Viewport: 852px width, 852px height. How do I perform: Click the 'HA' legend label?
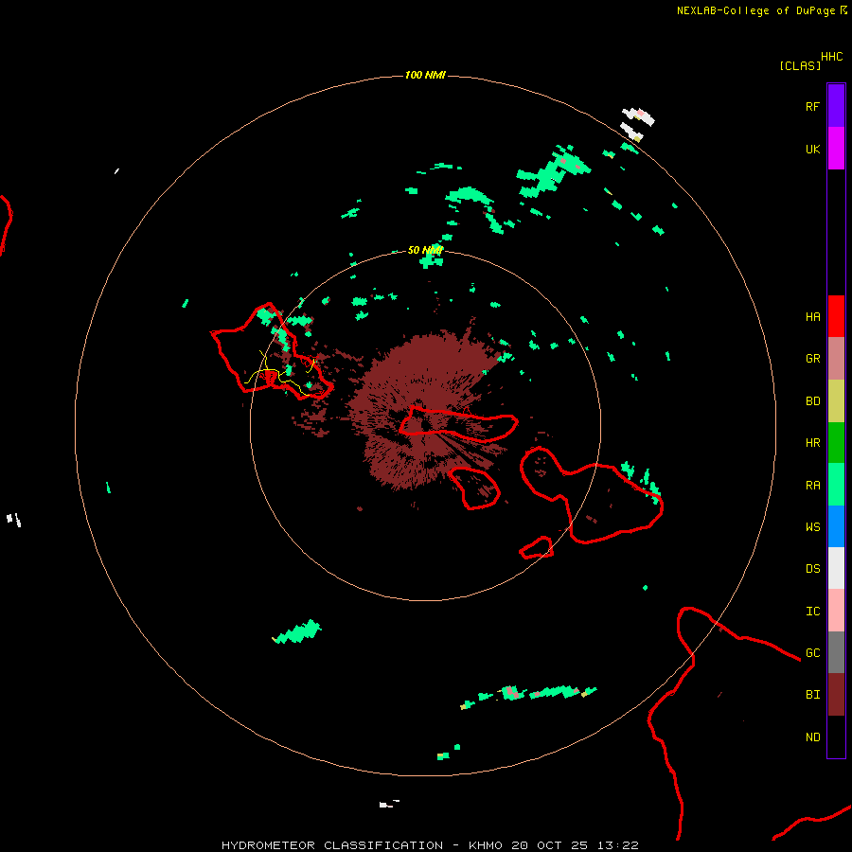tap(812, 317)
